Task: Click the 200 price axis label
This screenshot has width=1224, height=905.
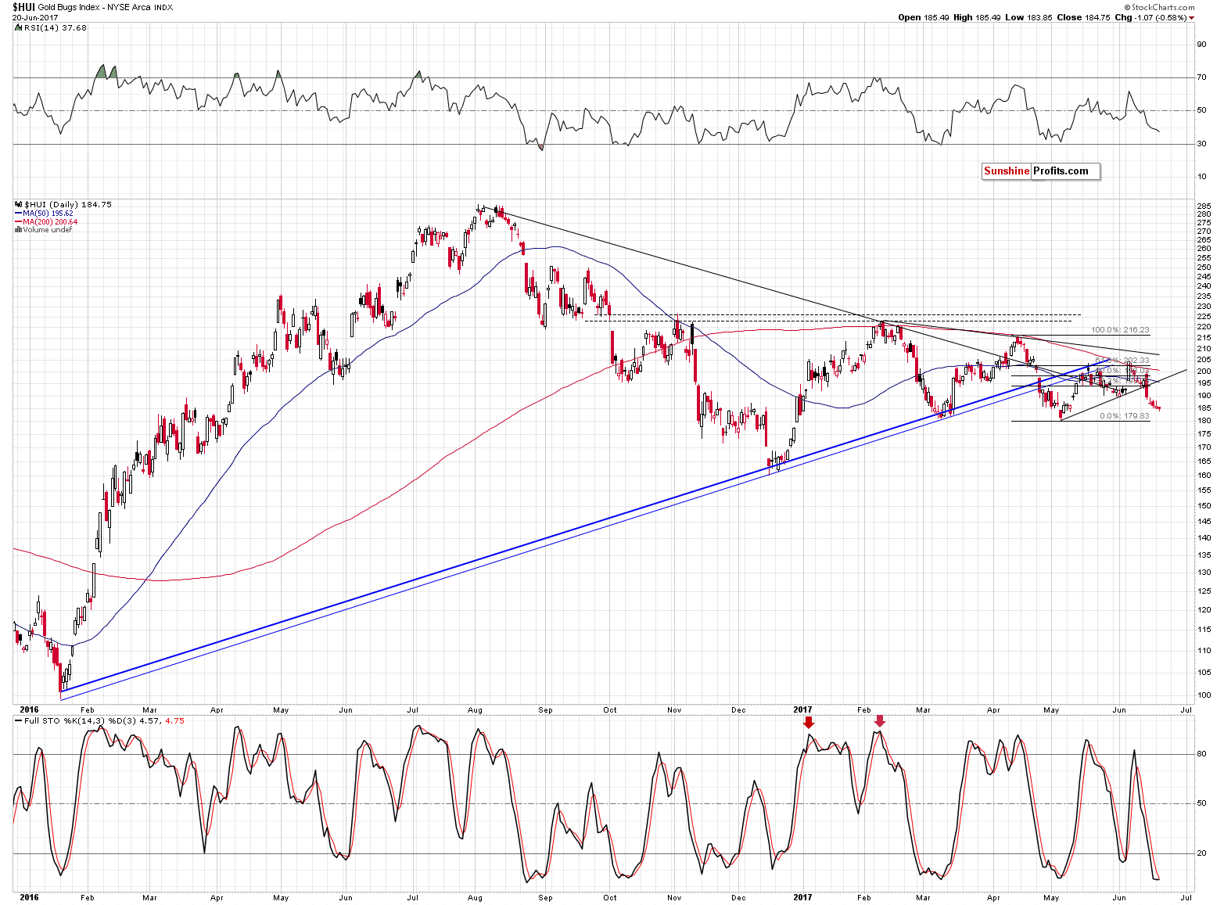Action: point(1204,371)
